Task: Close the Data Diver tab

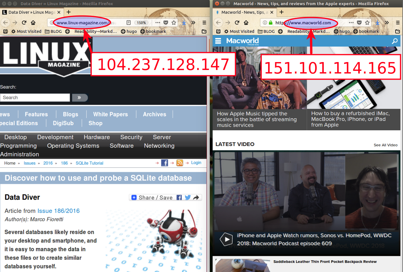Action: click(x=59, y=12)
